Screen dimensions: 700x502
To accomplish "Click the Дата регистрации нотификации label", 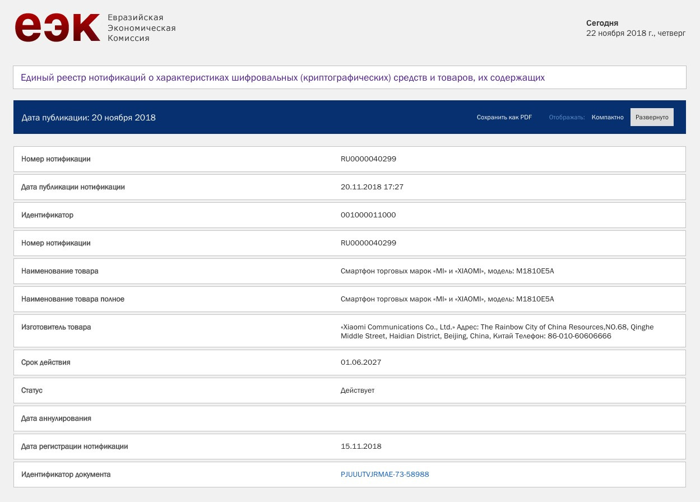I will 75,447.
